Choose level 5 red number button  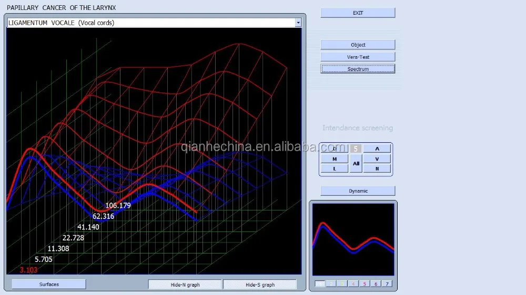[x=364, y=284]
